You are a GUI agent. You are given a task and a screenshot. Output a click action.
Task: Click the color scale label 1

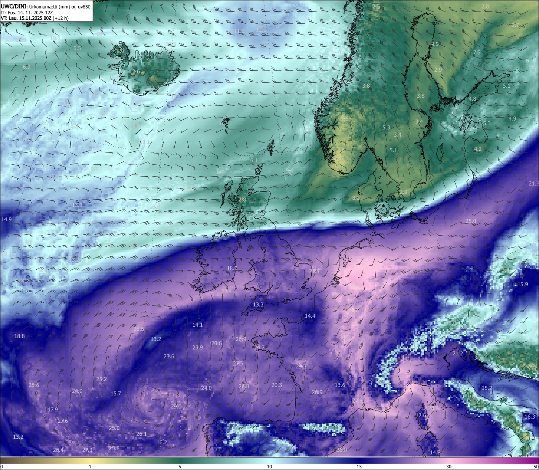tap(90, 467)
